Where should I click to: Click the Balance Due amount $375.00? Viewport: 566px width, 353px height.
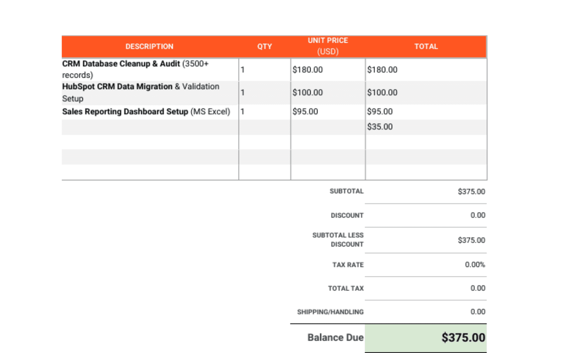(x=463, y=337)
